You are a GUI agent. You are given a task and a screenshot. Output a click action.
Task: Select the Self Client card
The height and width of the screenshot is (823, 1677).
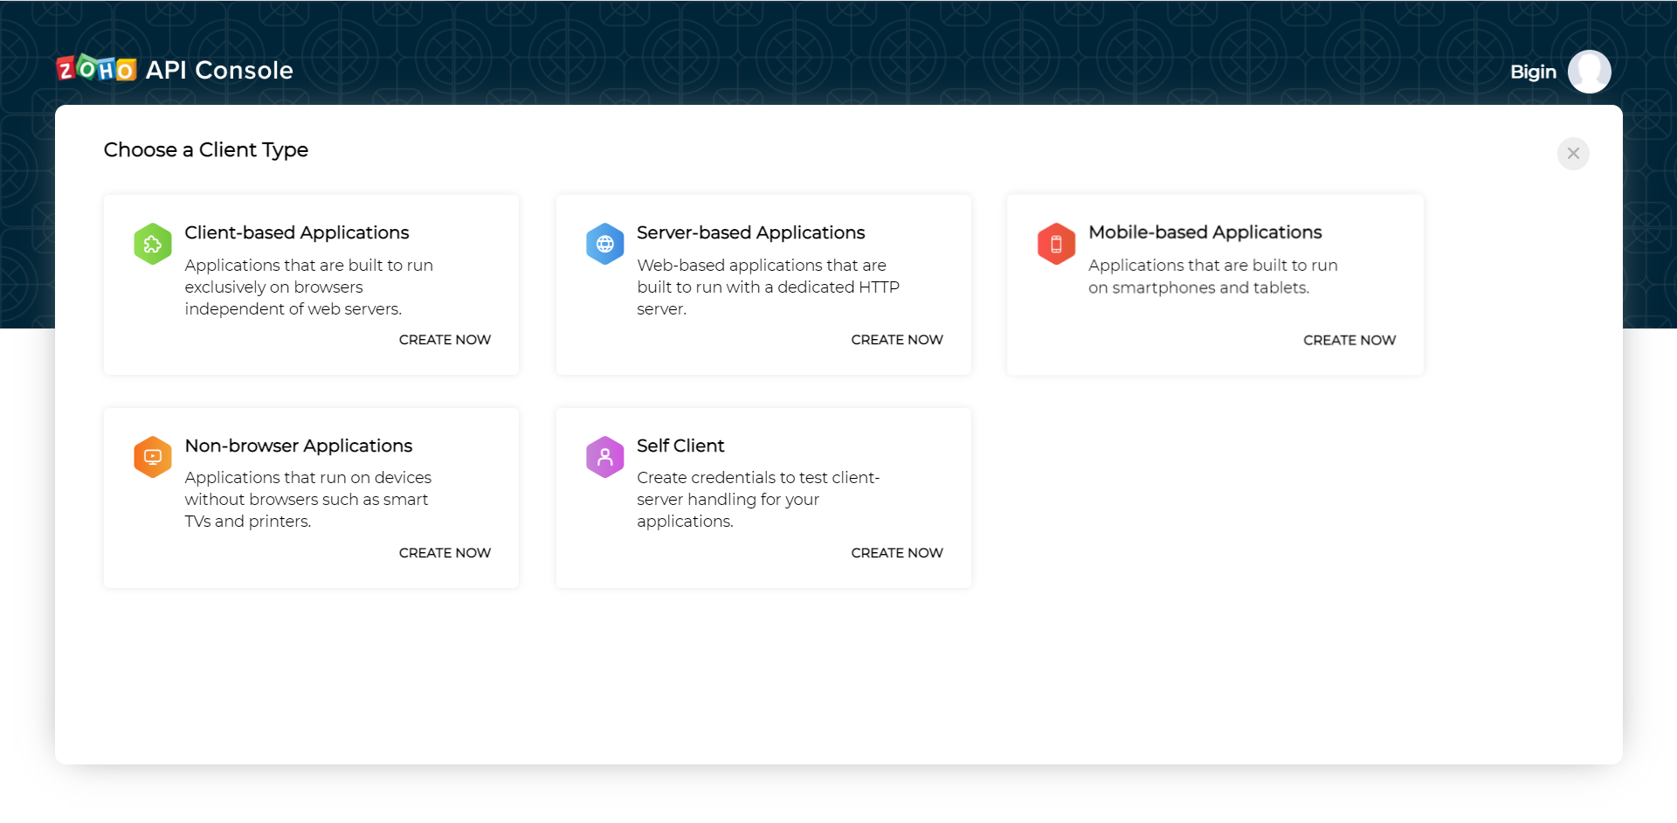coord(763,498)
